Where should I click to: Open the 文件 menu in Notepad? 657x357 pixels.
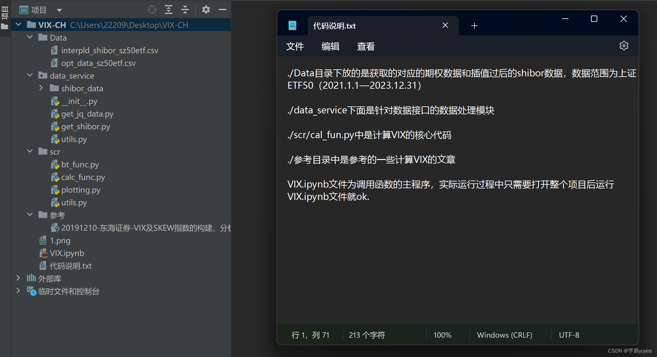295,47
